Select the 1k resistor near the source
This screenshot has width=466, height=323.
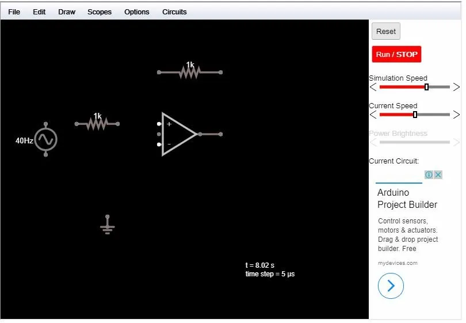97,124
